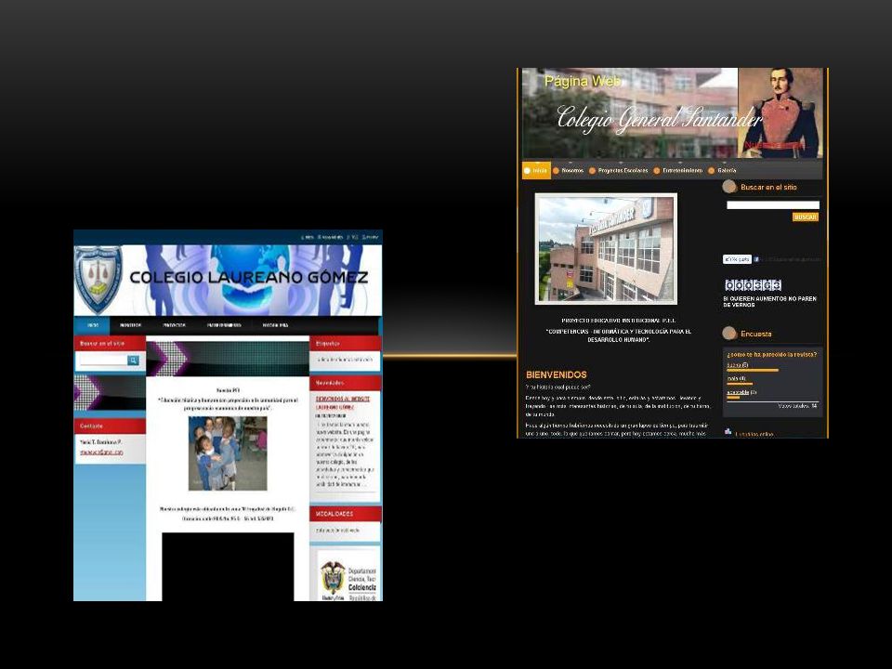Click the MODALIDADES panel header

click(346, 514)
